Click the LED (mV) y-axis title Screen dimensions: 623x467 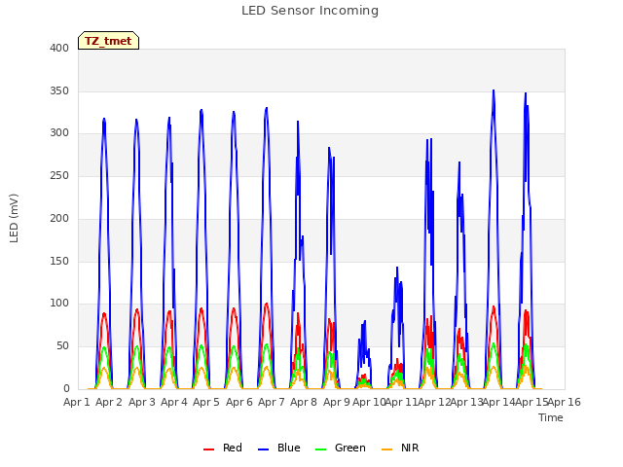(x=14, y=218)
